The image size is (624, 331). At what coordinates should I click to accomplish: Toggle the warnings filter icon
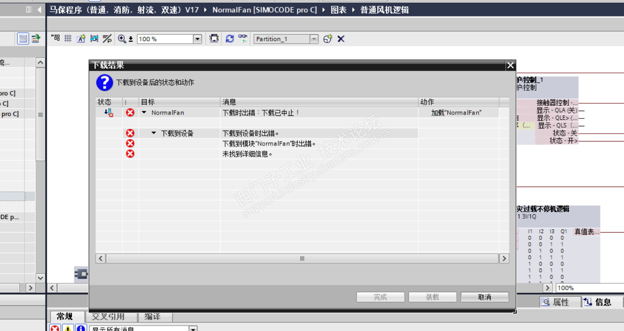(x=68, y=328)
